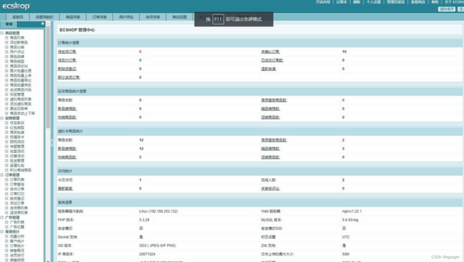Click the page icon beside 商品列表 in the sidebar
The height and width of the screenshot is (262, 464).
[x=6, y=38]
